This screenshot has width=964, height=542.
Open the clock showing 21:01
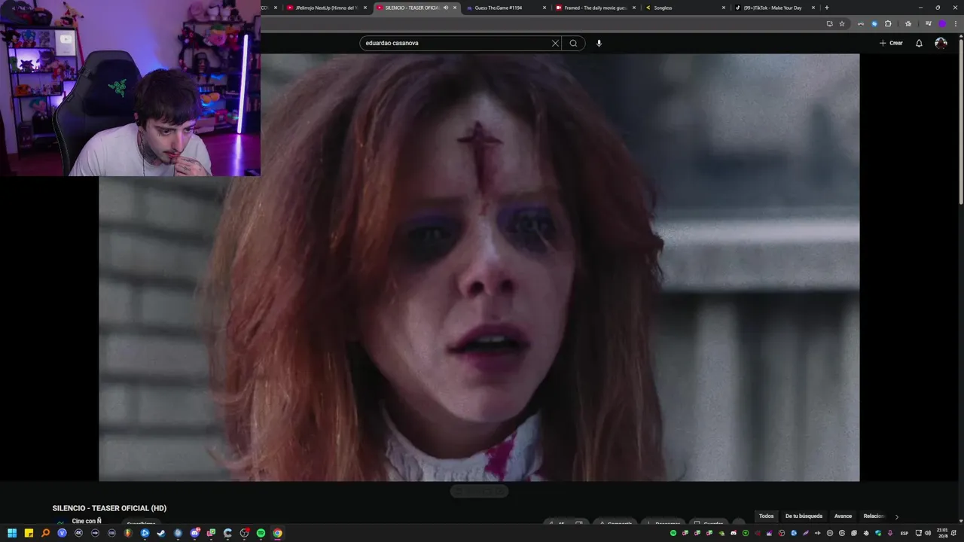pos(942,533)
